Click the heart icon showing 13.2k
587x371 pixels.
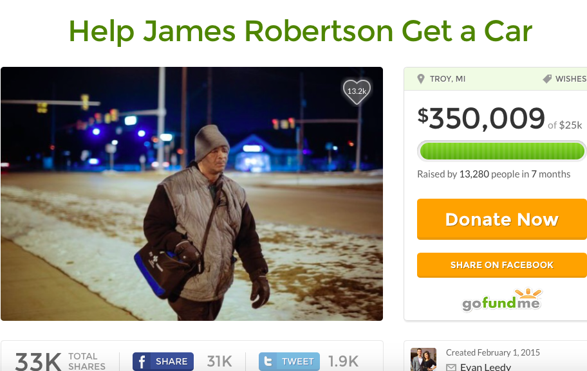tap(357, 92)
